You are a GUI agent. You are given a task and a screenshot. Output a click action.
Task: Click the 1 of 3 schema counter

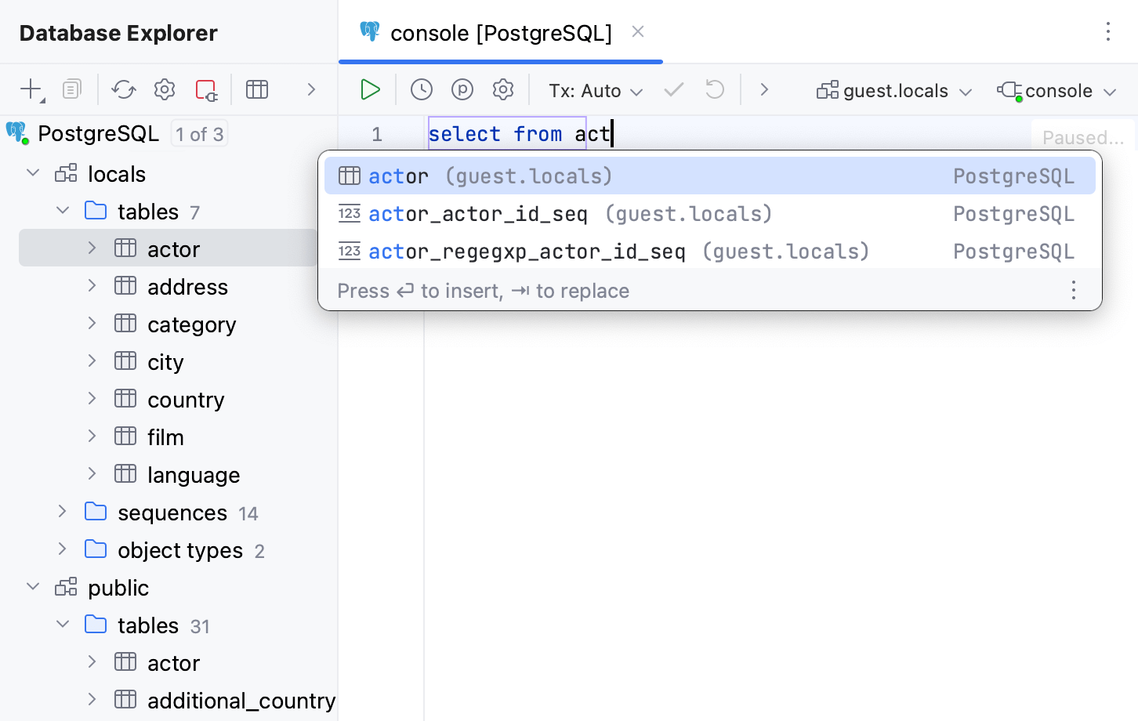point(199,134)
